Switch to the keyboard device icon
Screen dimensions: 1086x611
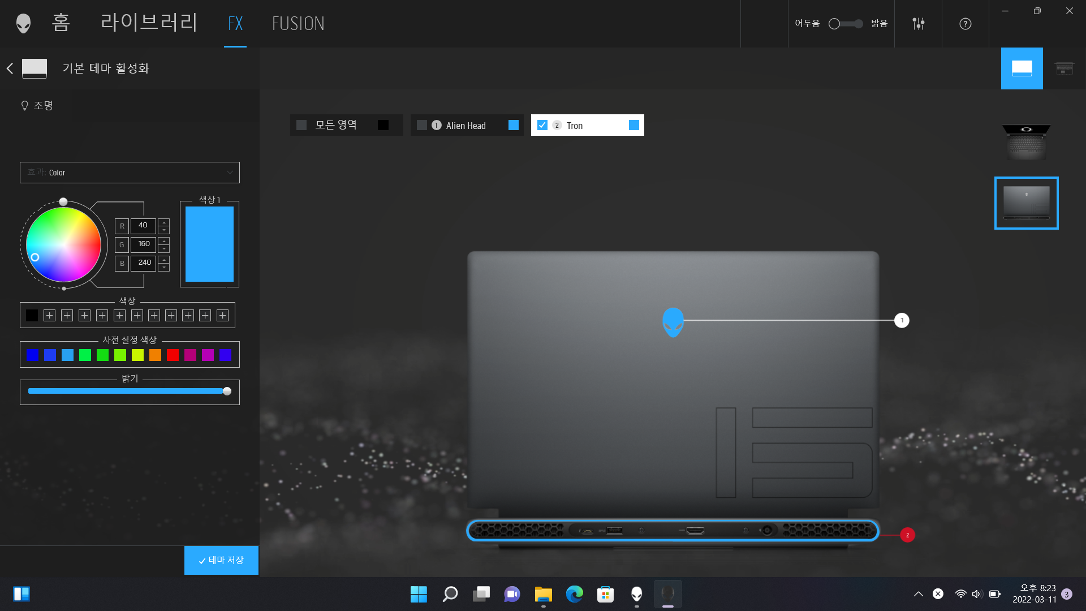[x=1064, y=68]
